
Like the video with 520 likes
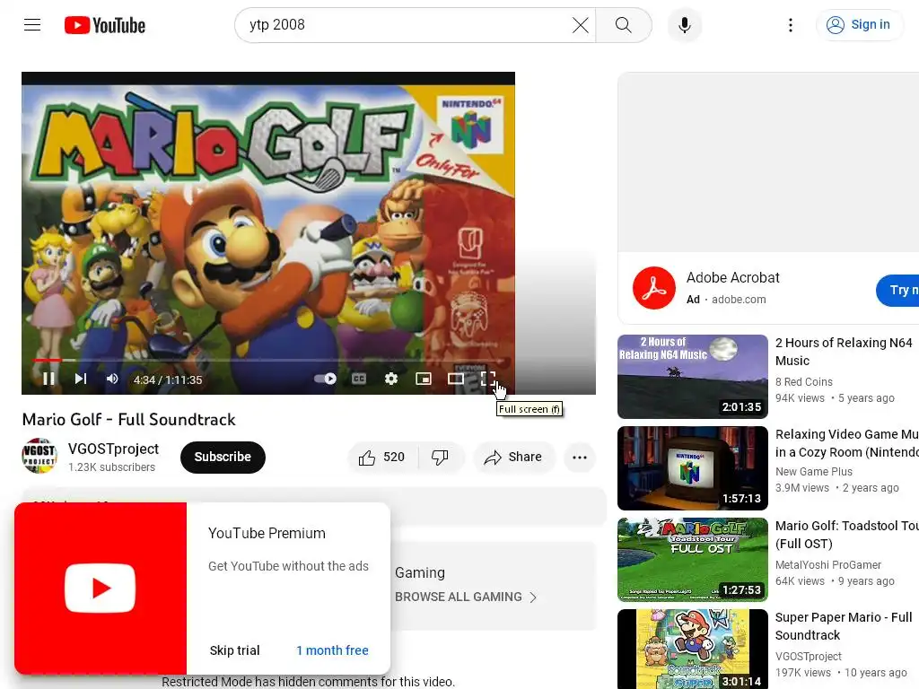[x=382, y=457]
